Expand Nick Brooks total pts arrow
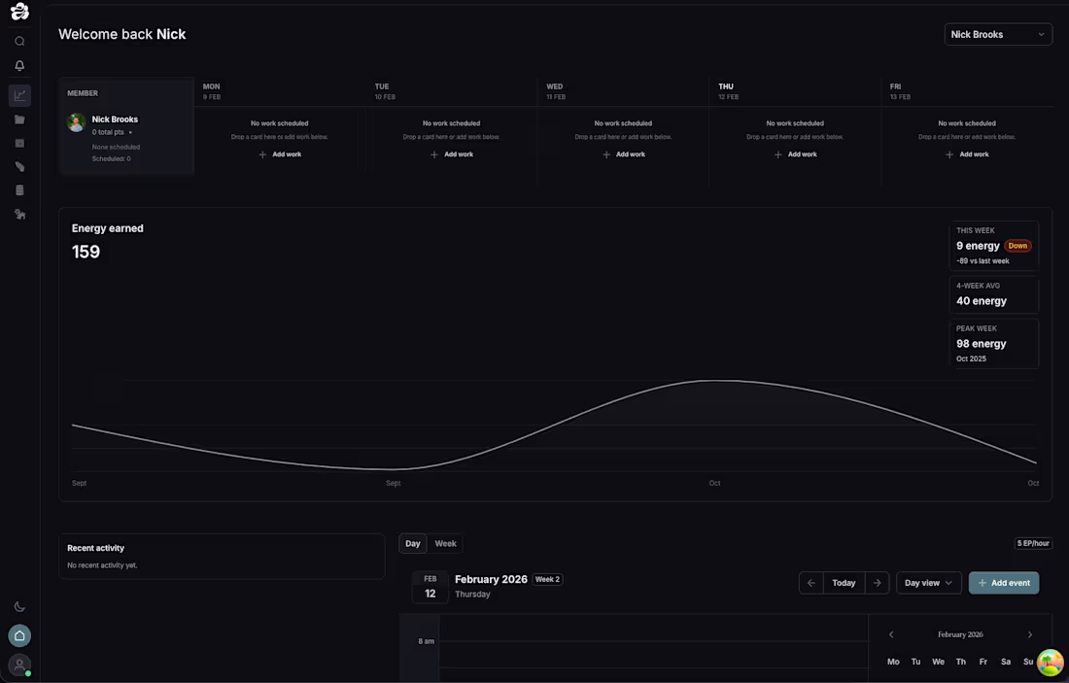This screenshot has width=1069, height=683. tap(130, 132)
